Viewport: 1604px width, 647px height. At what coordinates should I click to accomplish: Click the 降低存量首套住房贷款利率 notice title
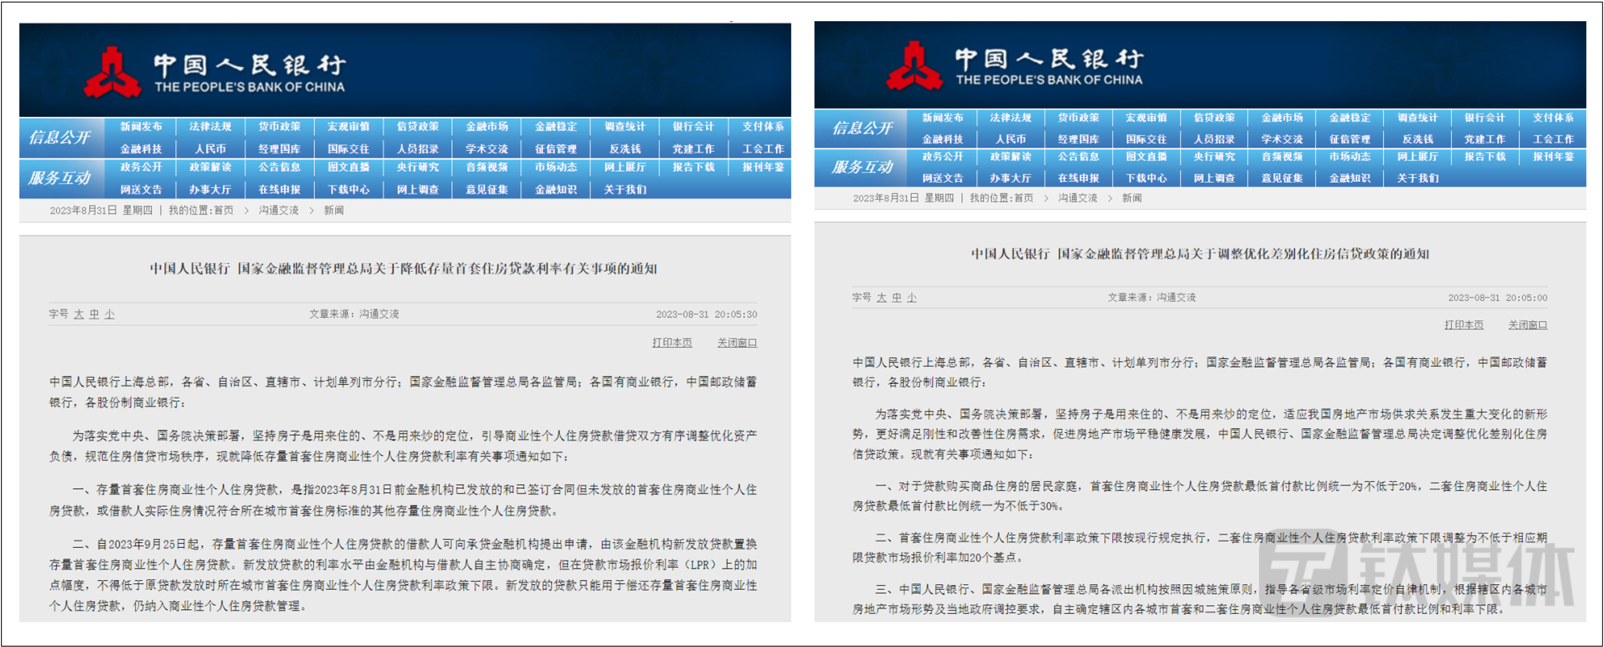coord(404,268)
